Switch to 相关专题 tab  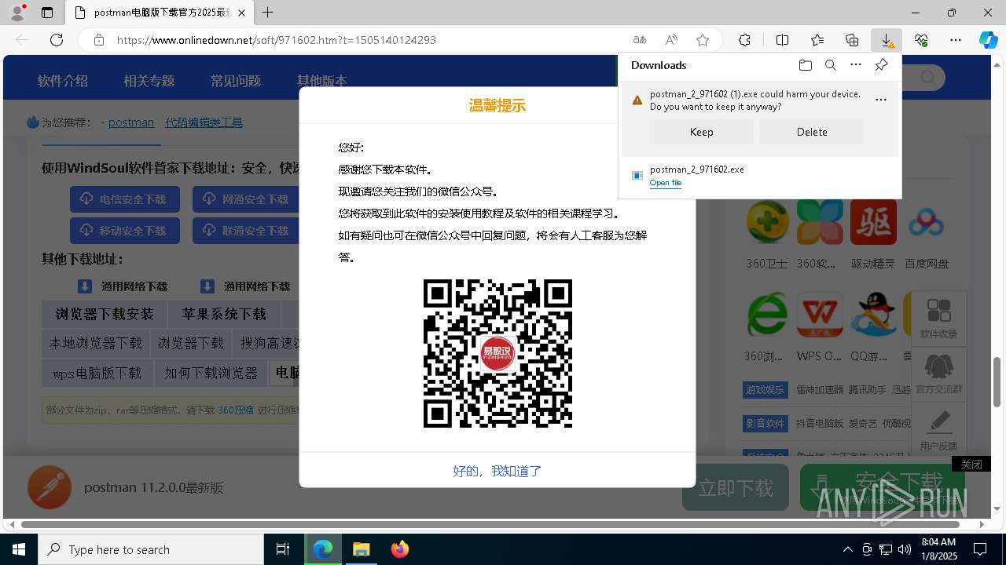click(x=149, y=81)
